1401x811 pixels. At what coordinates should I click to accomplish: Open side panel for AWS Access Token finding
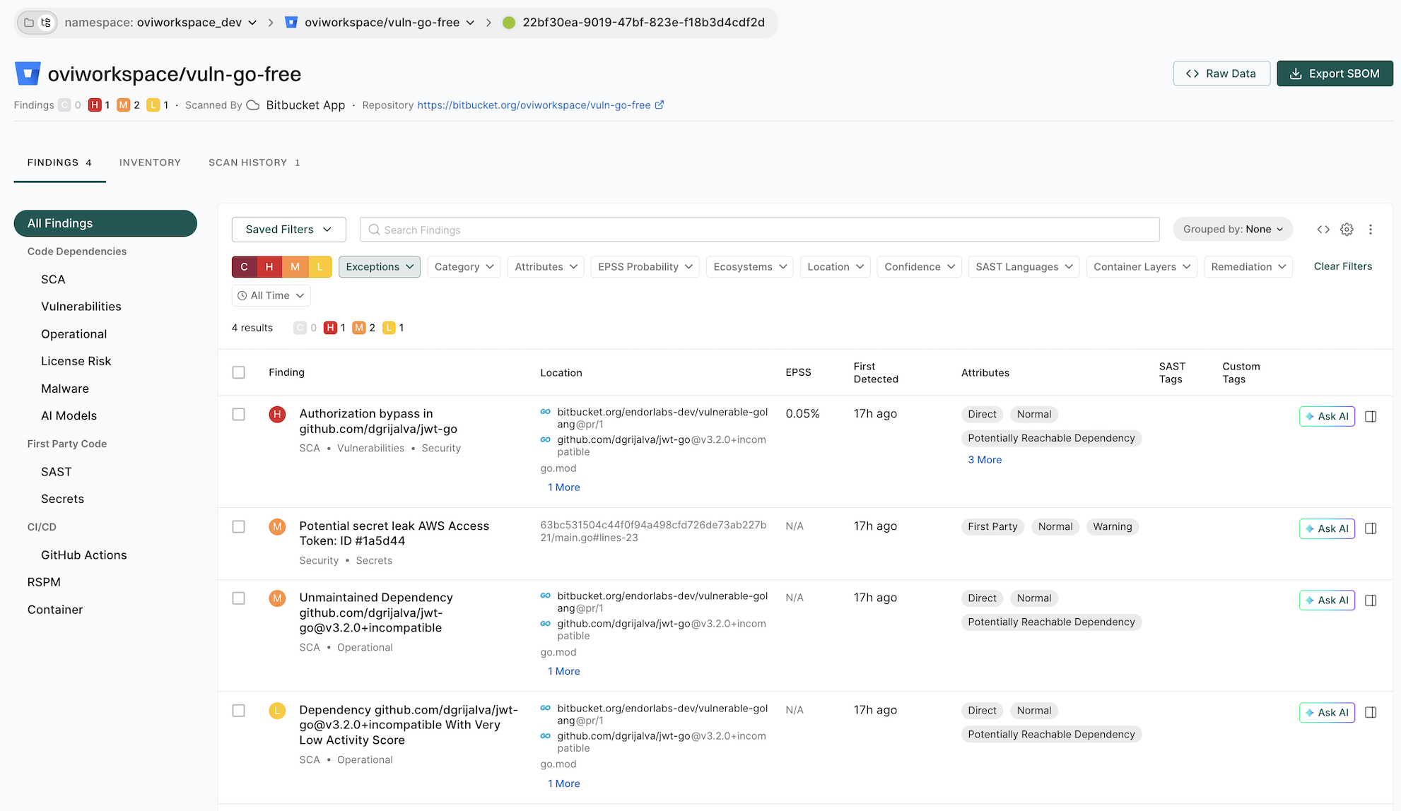click(1371, 528)
